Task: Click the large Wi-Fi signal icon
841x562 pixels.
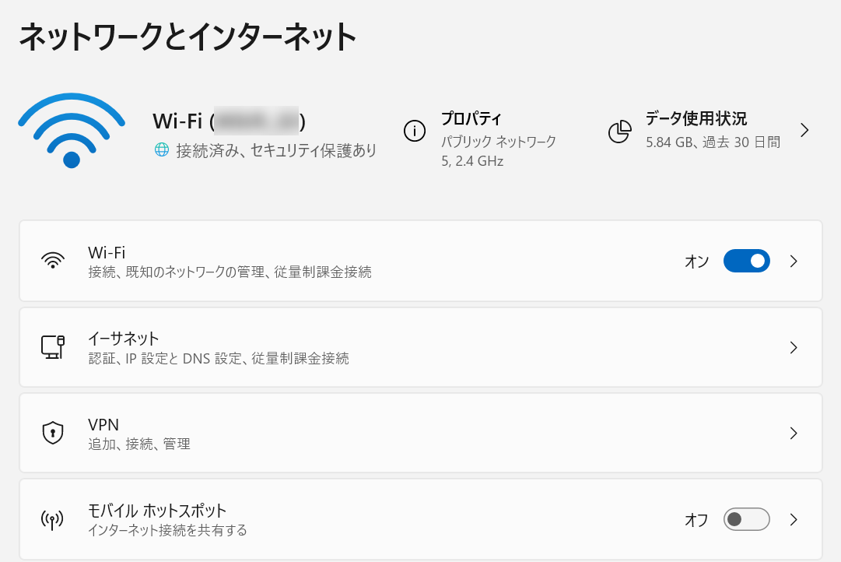Action: [x=72, y=130]
